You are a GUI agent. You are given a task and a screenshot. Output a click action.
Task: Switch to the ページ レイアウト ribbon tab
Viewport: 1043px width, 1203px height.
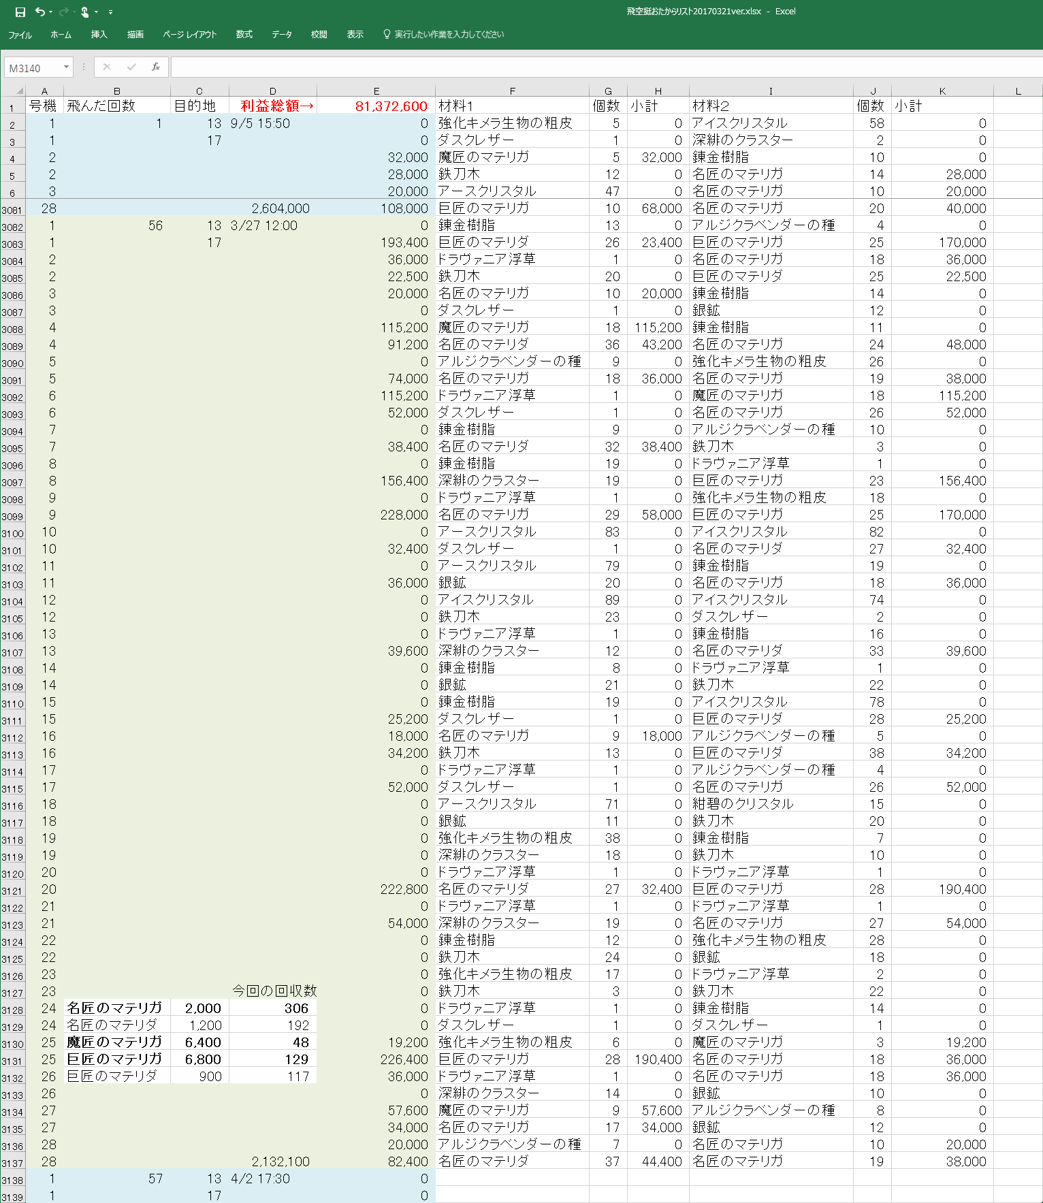click(189, 34)
